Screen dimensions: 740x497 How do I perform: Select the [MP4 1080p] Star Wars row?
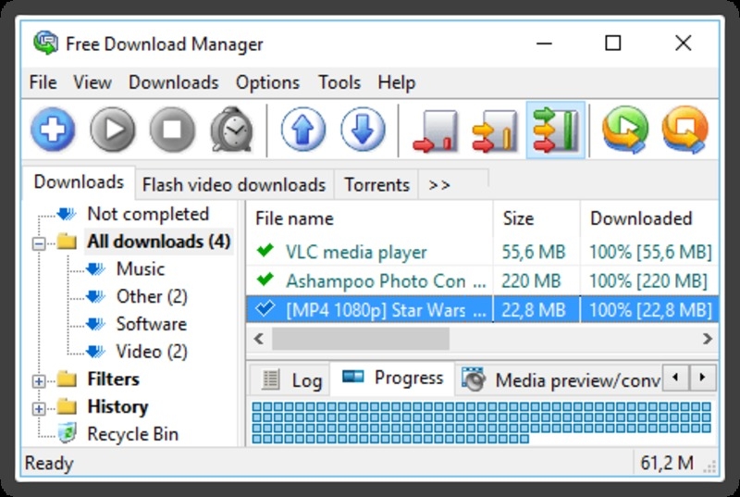point(482,310)
